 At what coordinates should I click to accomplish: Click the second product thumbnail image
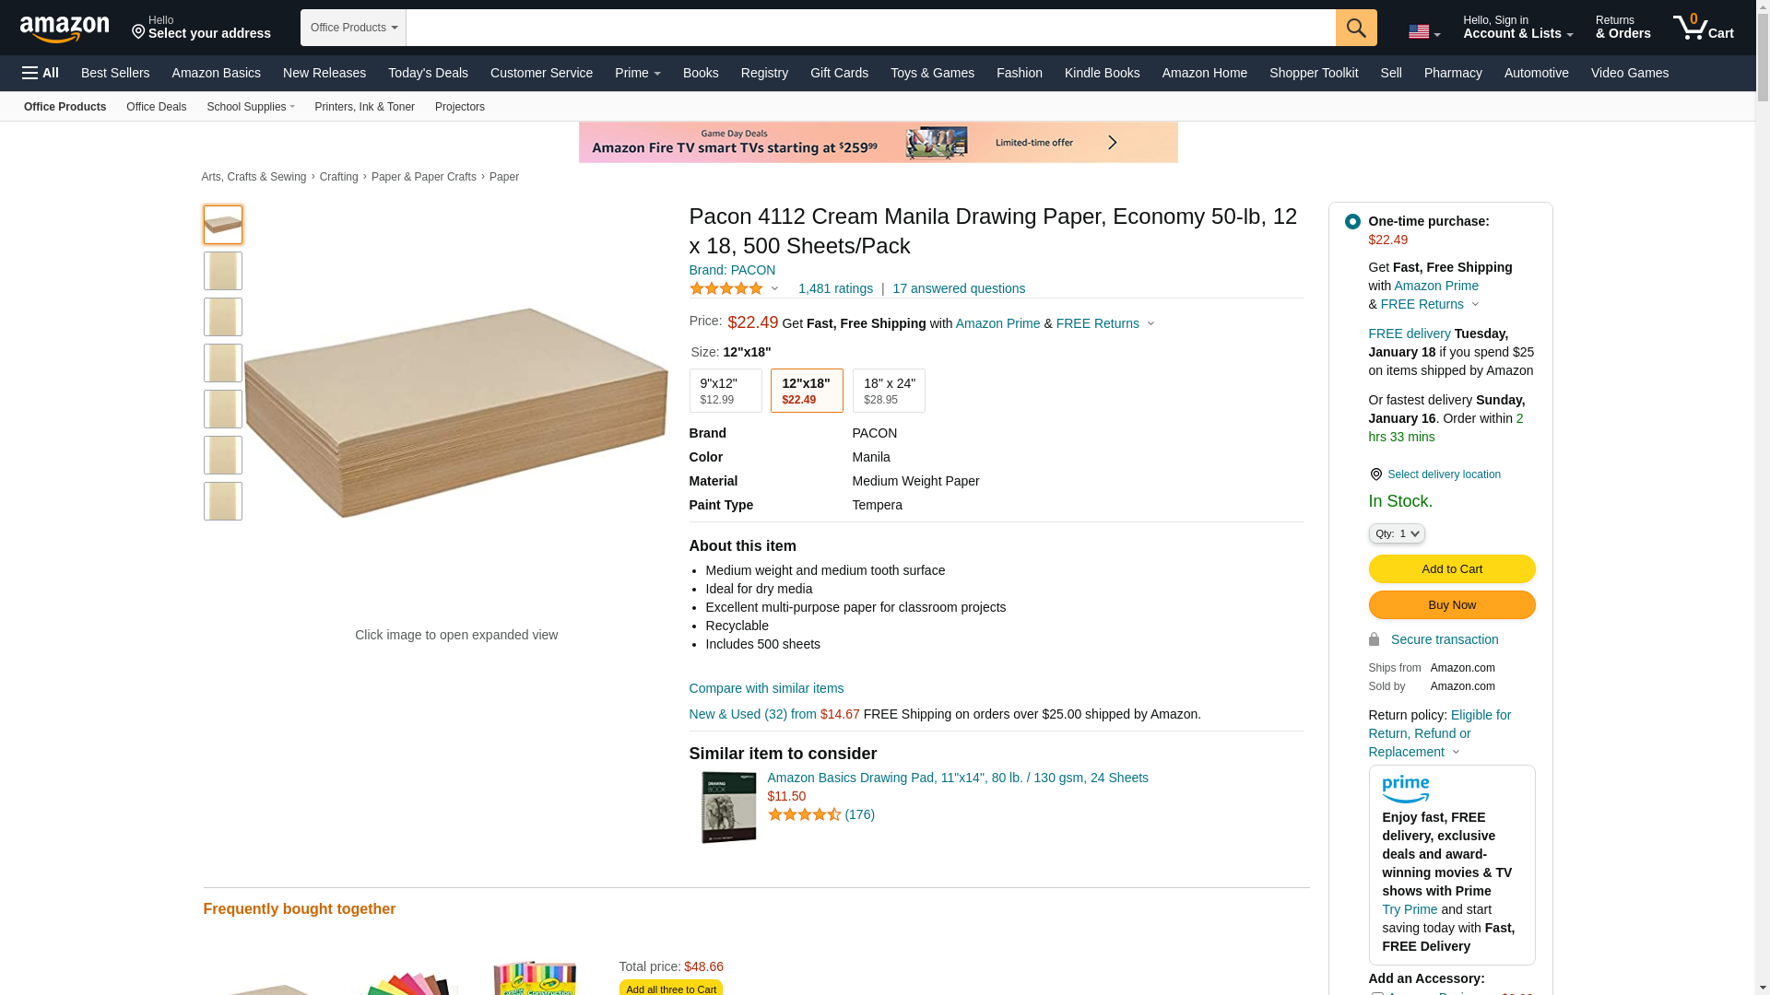[x=223, y=271]
